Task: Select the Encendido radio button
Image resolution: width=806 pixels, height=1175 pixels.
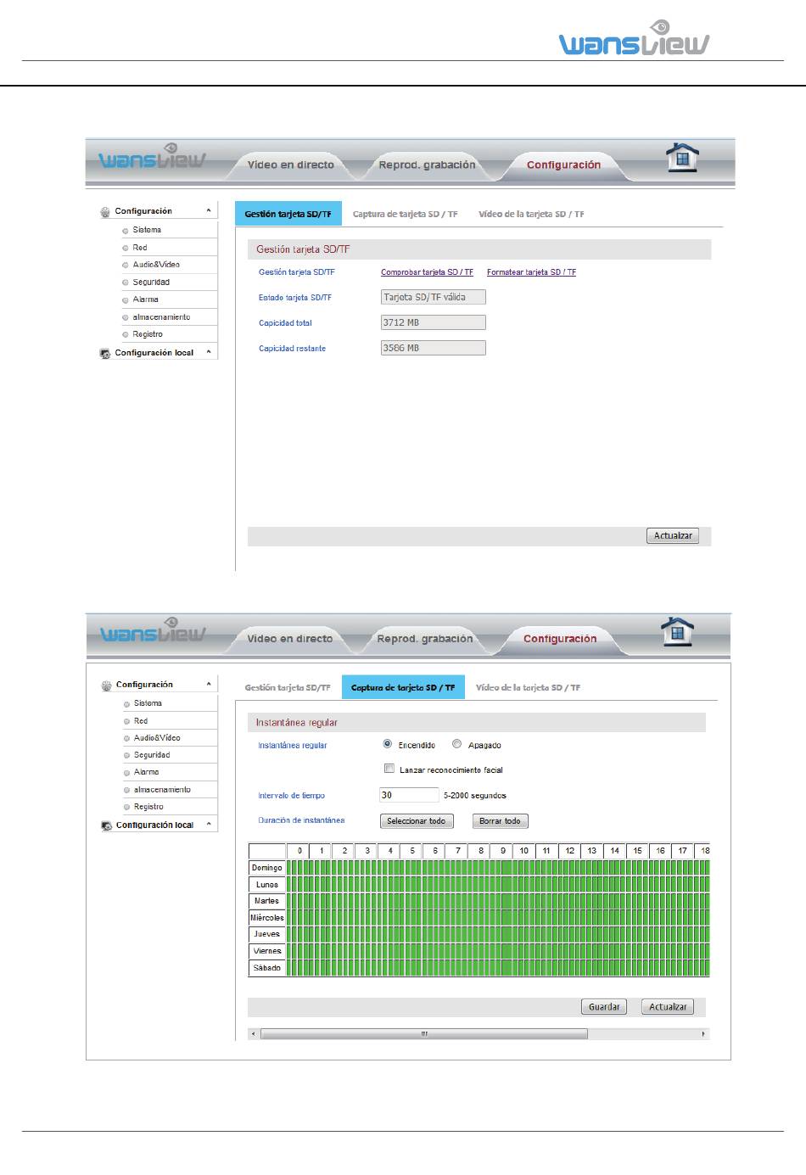Action: (388, 744)
